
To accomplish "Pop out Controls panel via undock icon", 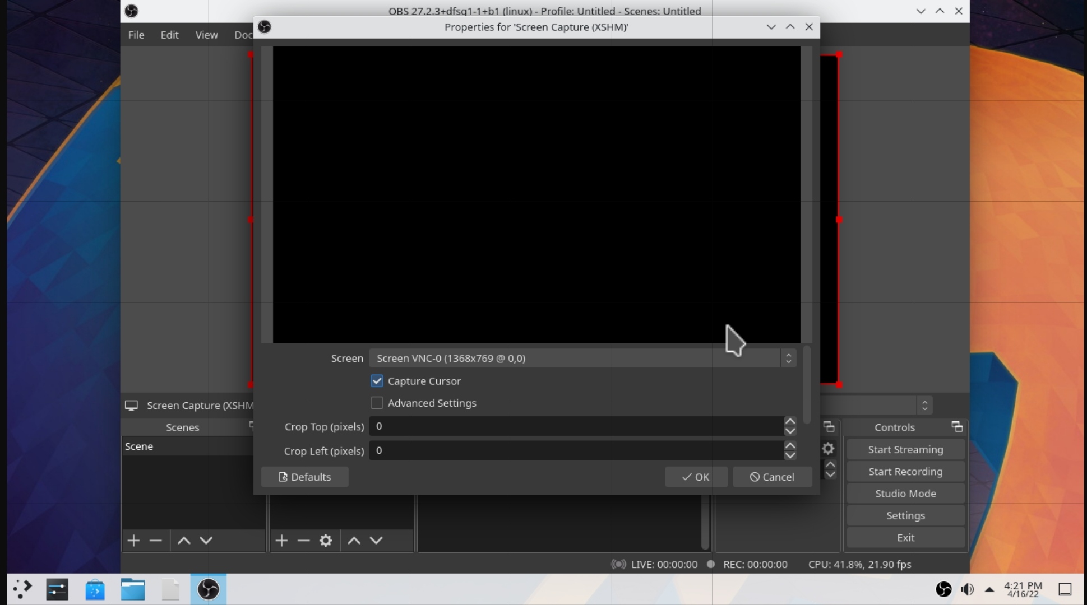I will pos(957,427).
